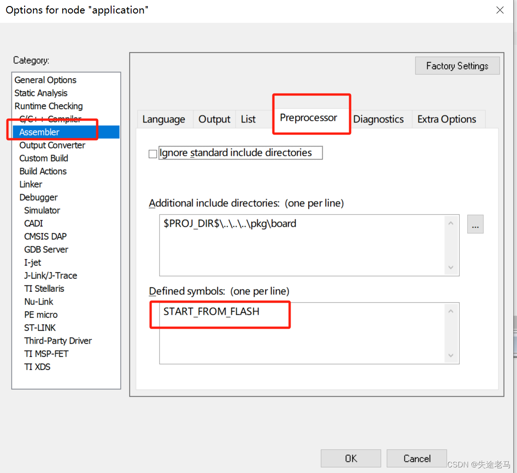517x473 pixels.
Task: Select the Simulator option
Action: coord(42,210)
